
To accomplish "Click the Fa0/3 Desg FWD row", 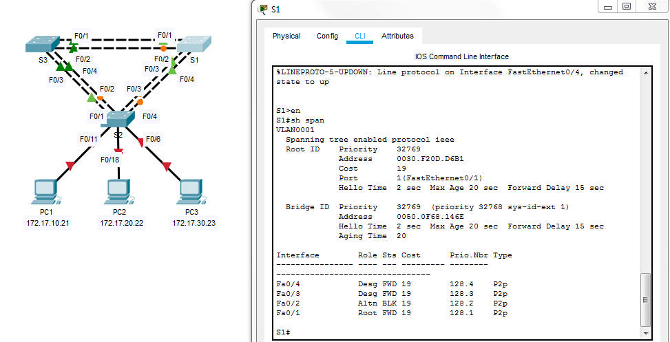I will click(x=392, y=294).
